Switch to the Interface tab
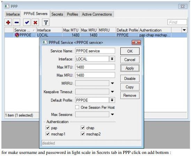This screenshot has height=156, width=191. click(13, 14)
